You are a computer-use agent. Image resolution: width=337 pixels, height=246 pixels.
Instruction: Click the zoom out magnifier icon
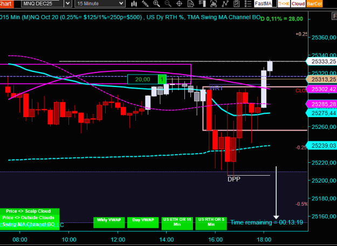tap(168, 4)
